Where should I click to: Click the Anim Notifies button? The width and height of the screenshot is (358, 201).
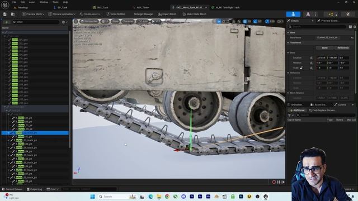pyautogui.click(x=116, y=14)
